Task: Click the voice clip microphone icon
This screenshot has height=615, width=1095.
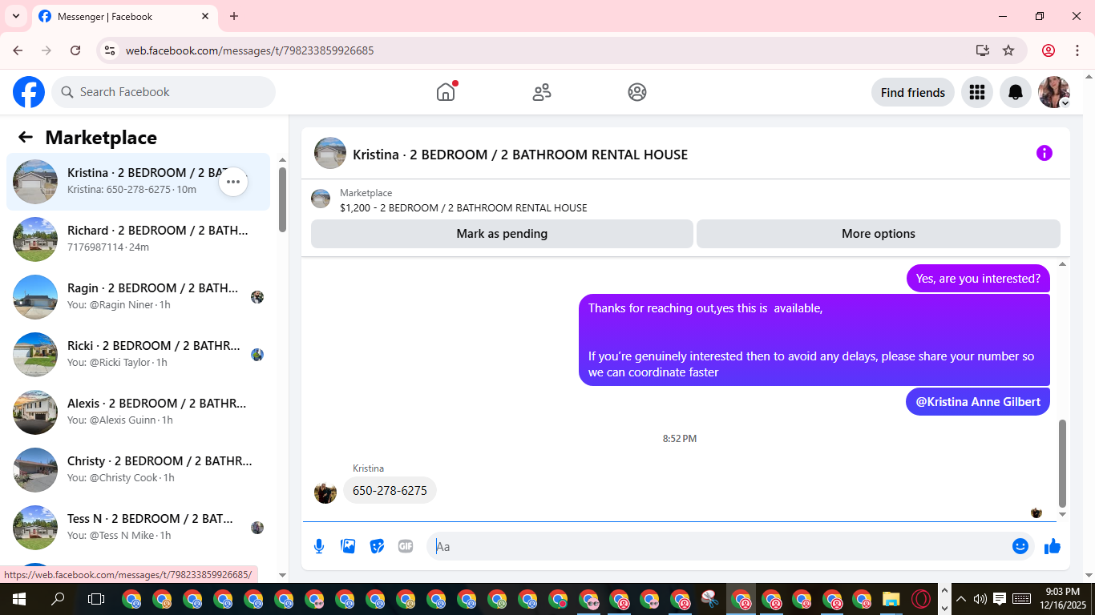Action: (319, 546)
